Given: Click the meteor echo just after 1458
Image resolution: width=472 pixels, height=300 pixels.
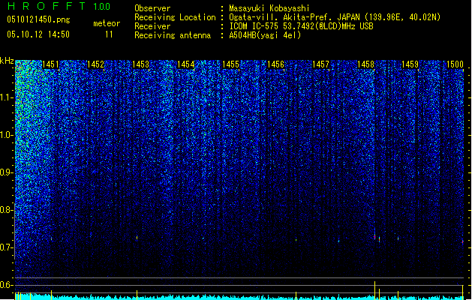Looking at the screenshot, I should click(374, 236).
